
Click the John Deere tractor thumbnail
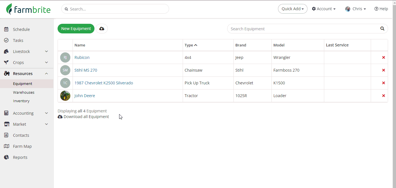click(x=65, y=96)
